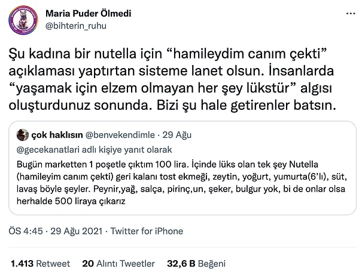Click the quoted tweet's small profile picture
This screenshot has width=359, height=275.
[21, 134]
